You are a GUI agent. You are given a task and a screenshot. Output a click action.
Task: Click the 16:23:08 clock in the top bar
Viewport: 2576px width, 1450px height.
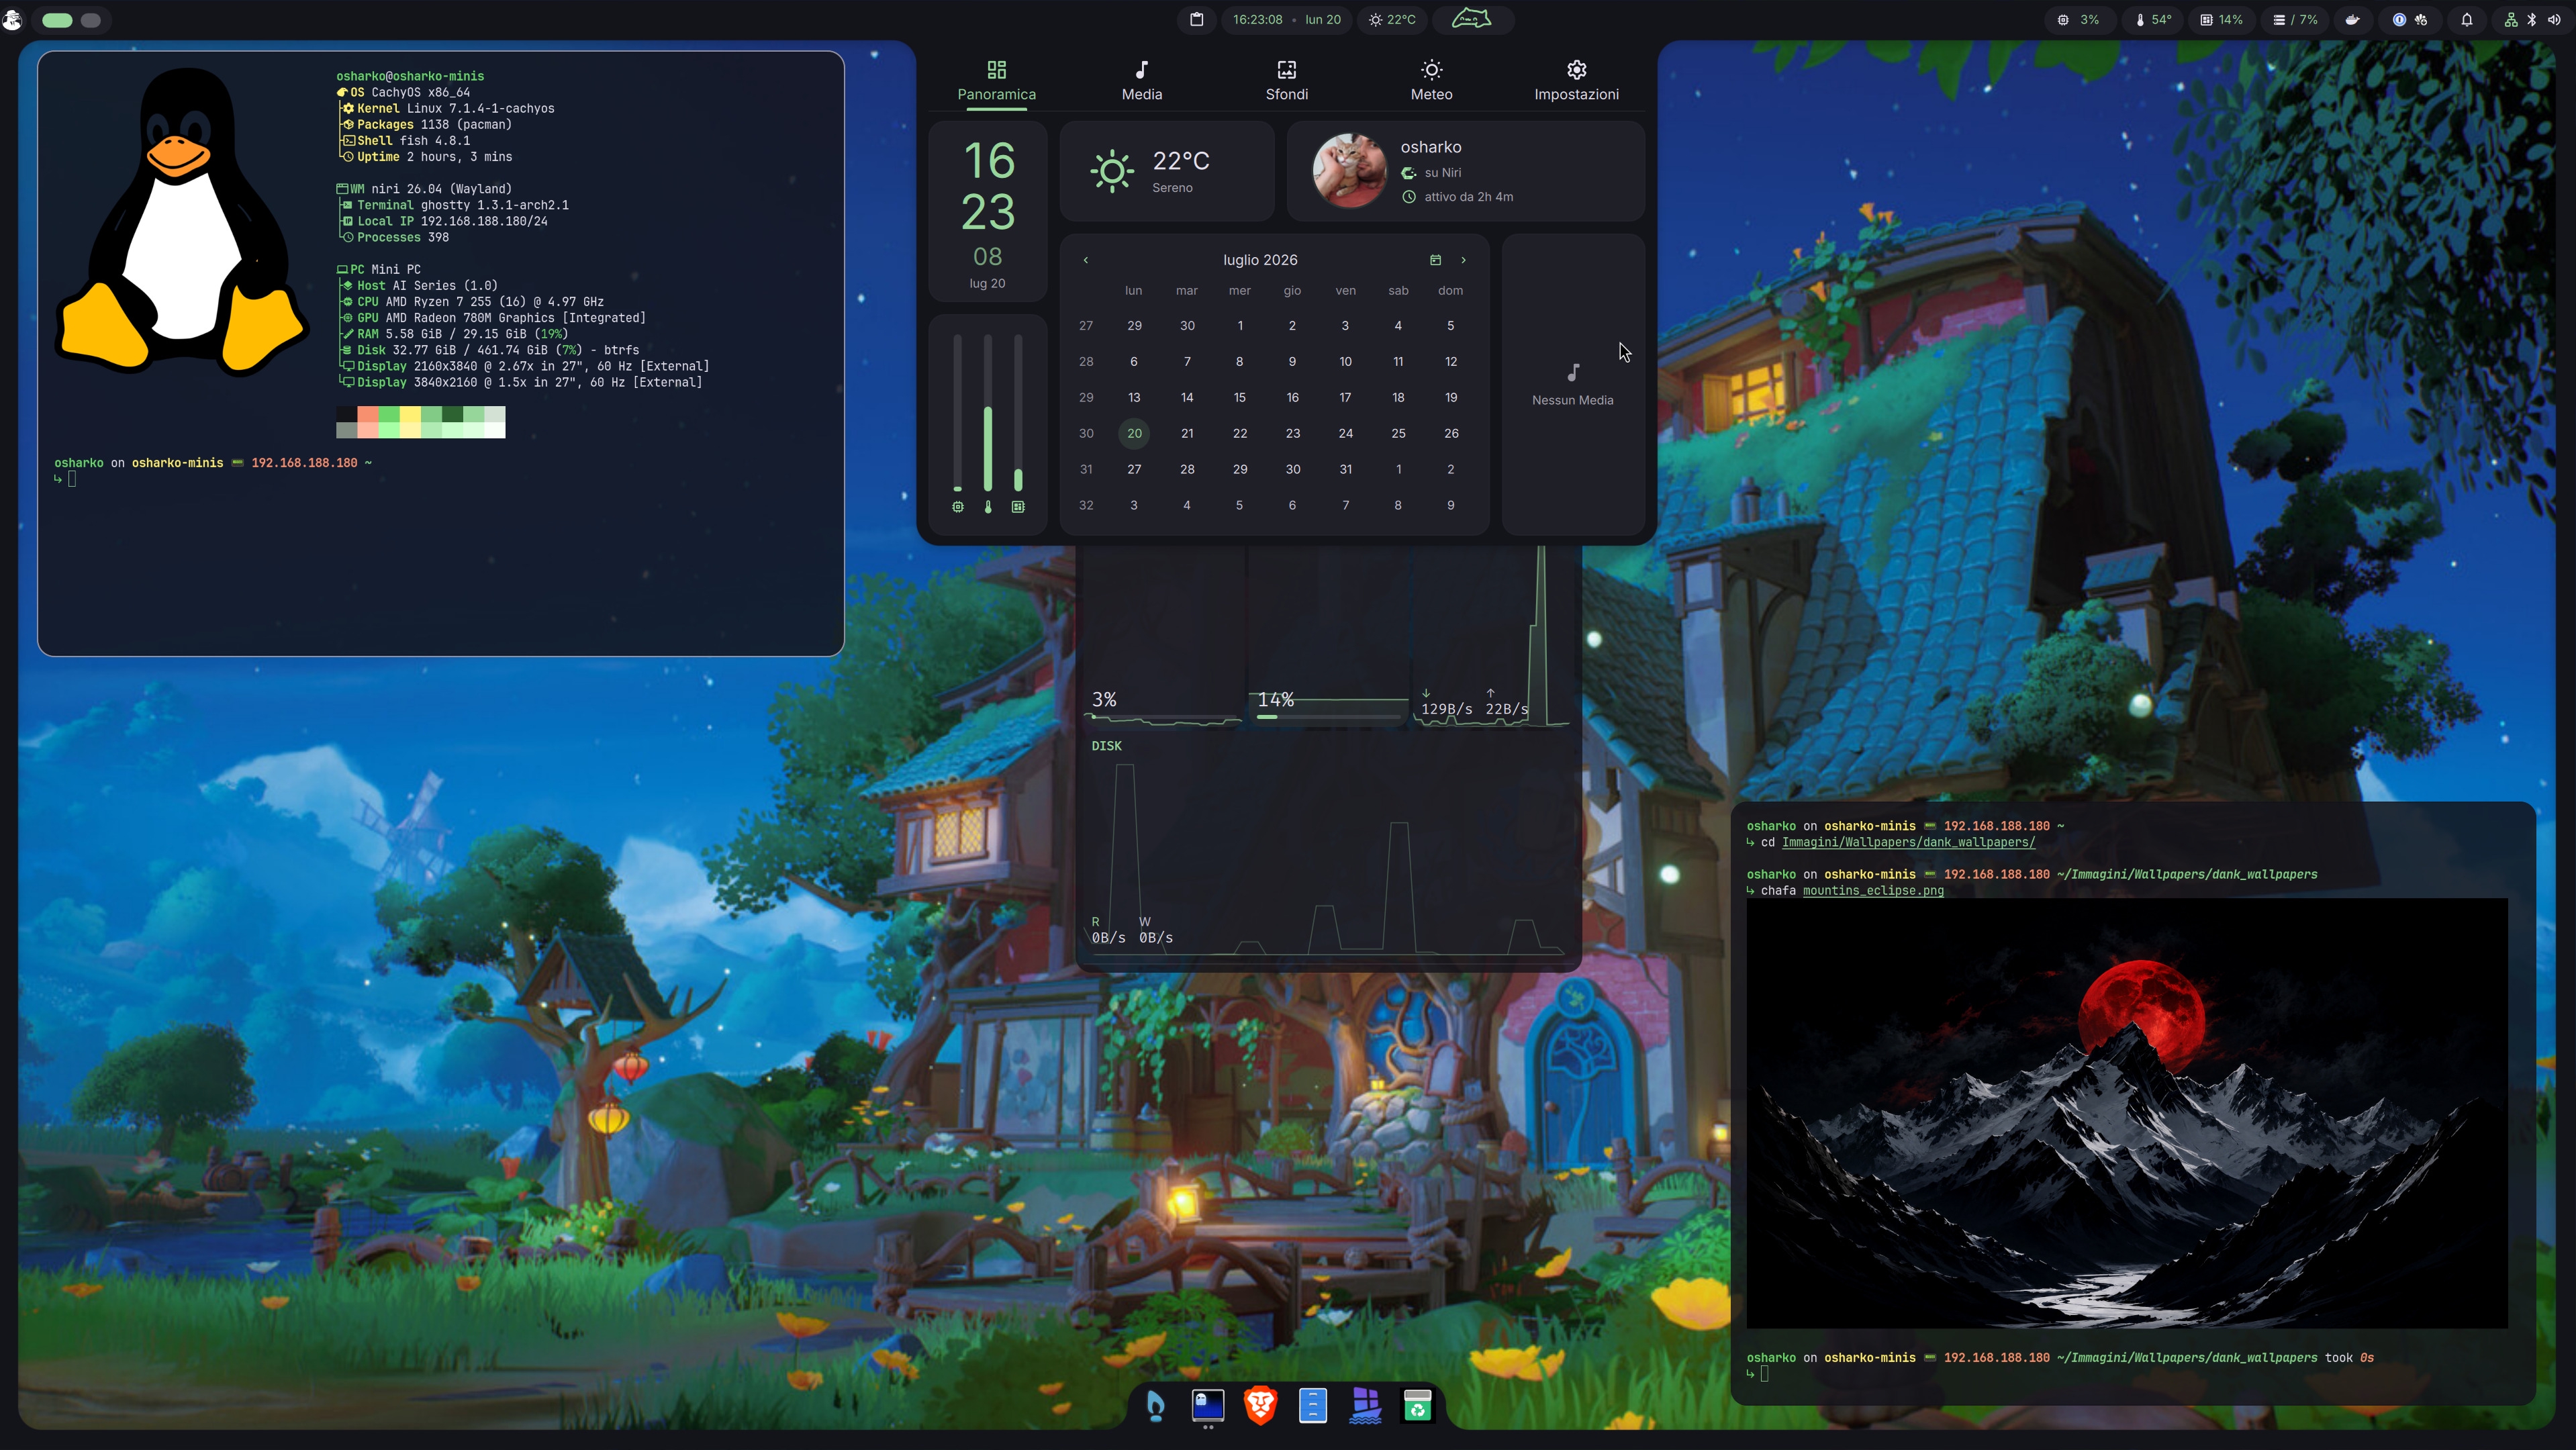point(1257,19)
